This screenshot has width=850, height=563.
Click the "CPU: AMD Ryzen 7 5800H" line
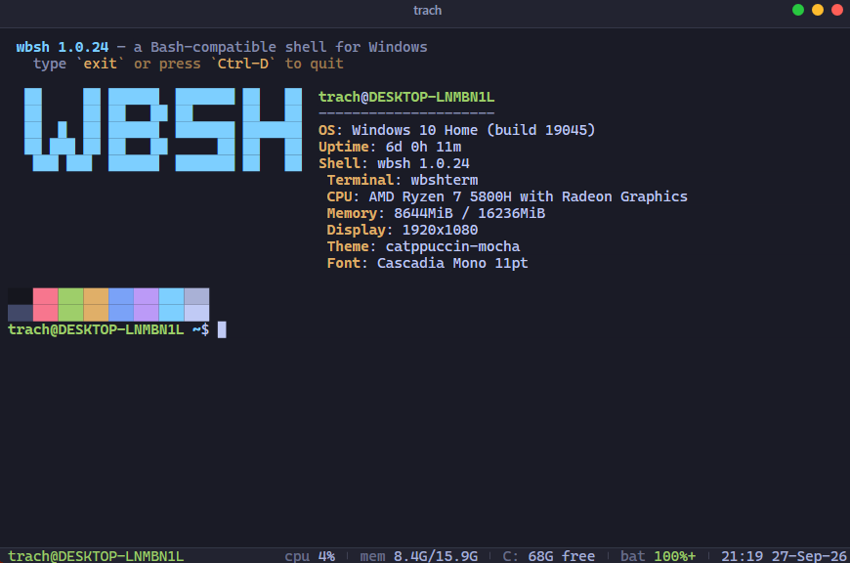pos(507,196)
